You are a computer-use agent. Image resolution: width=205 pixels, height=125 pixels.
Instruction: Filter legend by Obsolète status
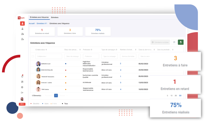point(35,103)
